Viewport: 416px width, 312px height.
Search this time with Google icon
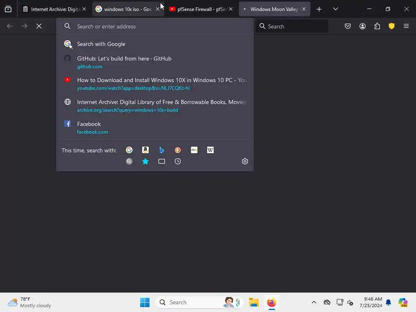click(129, 150)
